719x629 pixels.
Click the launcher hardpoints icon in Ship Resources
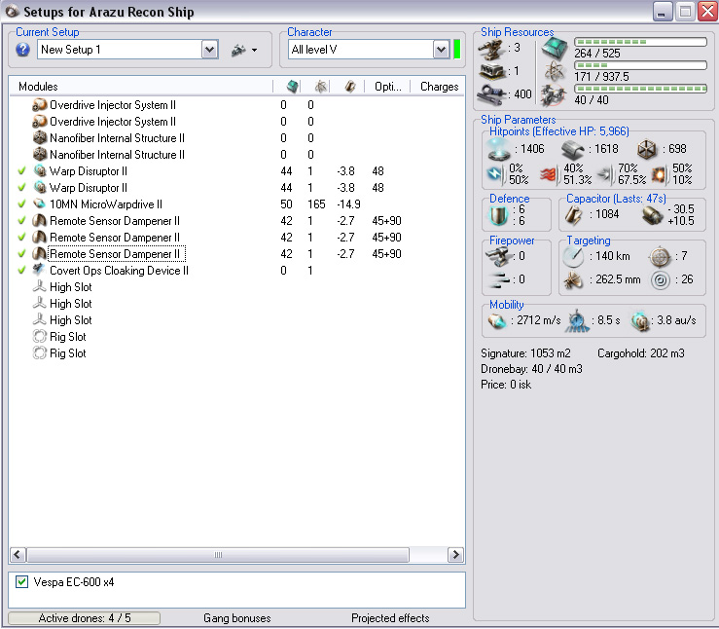click(x=492, y=72)
